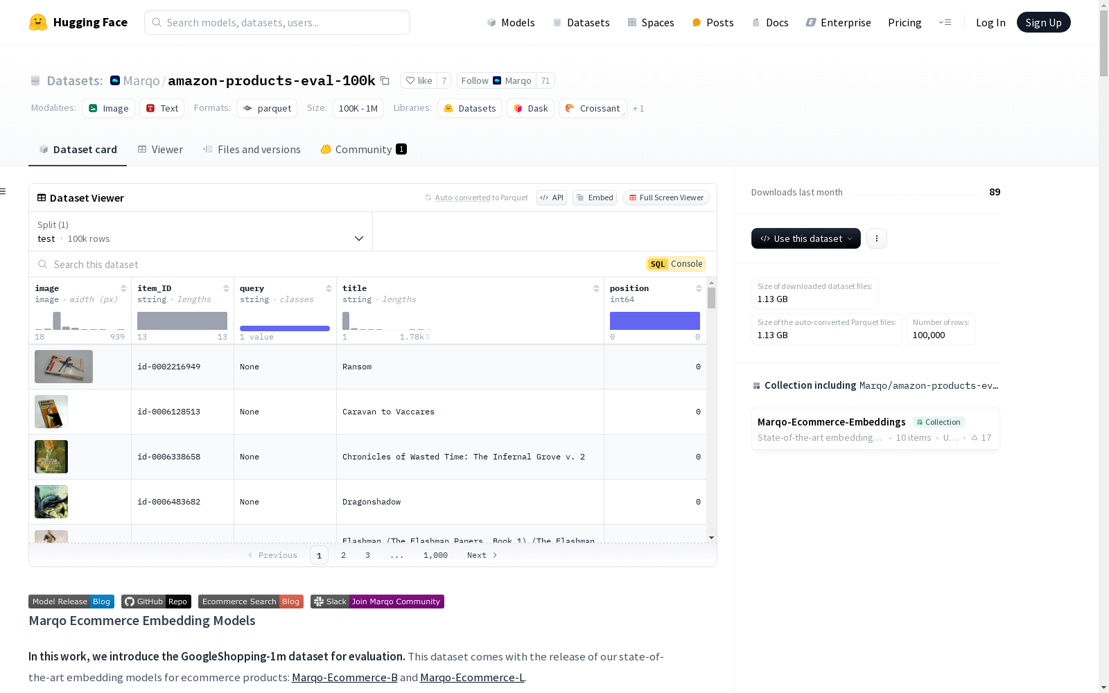Focus the main search models field
The height and width of the screenshot is (693, 1109).
[277, 22]
